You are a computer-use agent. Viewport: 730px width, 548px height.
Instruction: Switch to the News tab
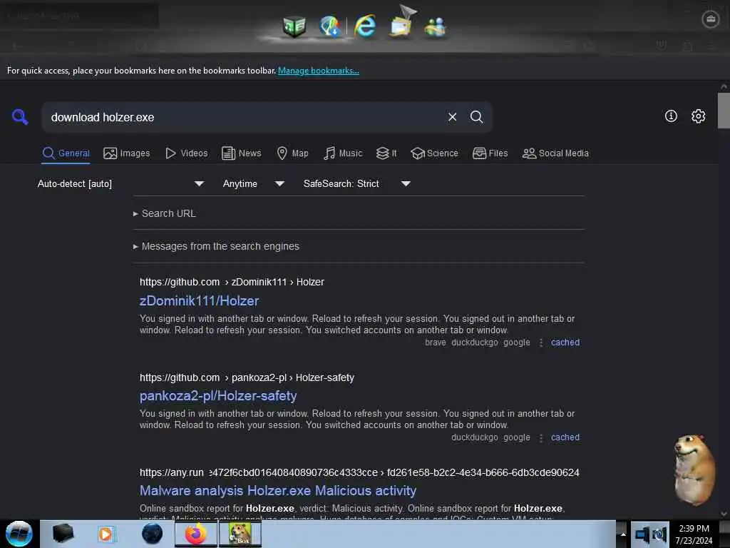(242, 153)
